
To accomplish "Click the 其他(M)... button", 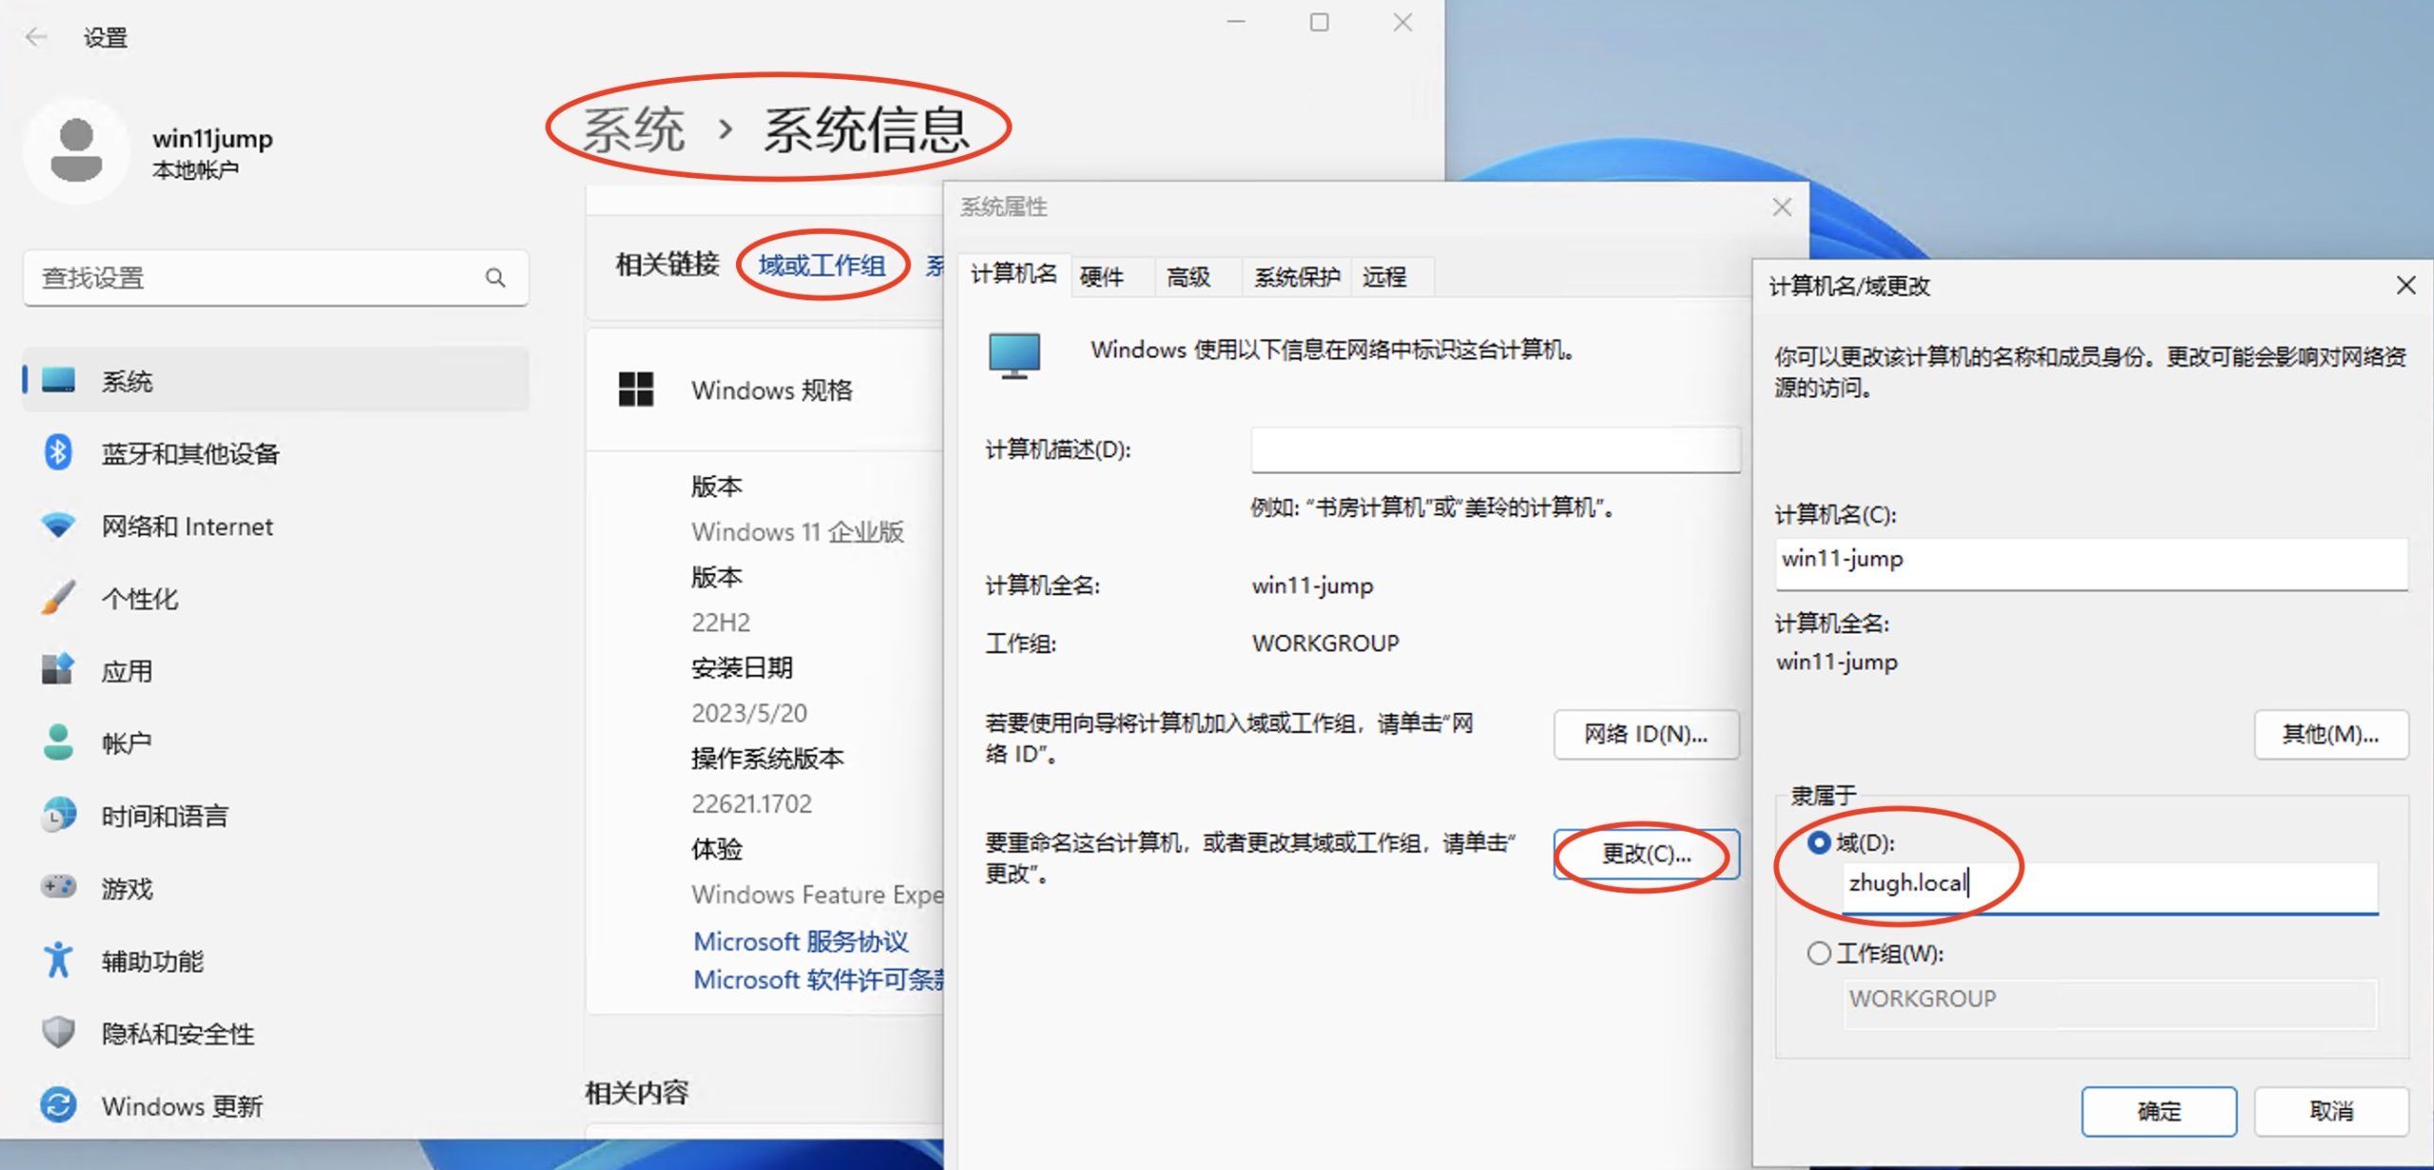I will (x=2330, y=734).
